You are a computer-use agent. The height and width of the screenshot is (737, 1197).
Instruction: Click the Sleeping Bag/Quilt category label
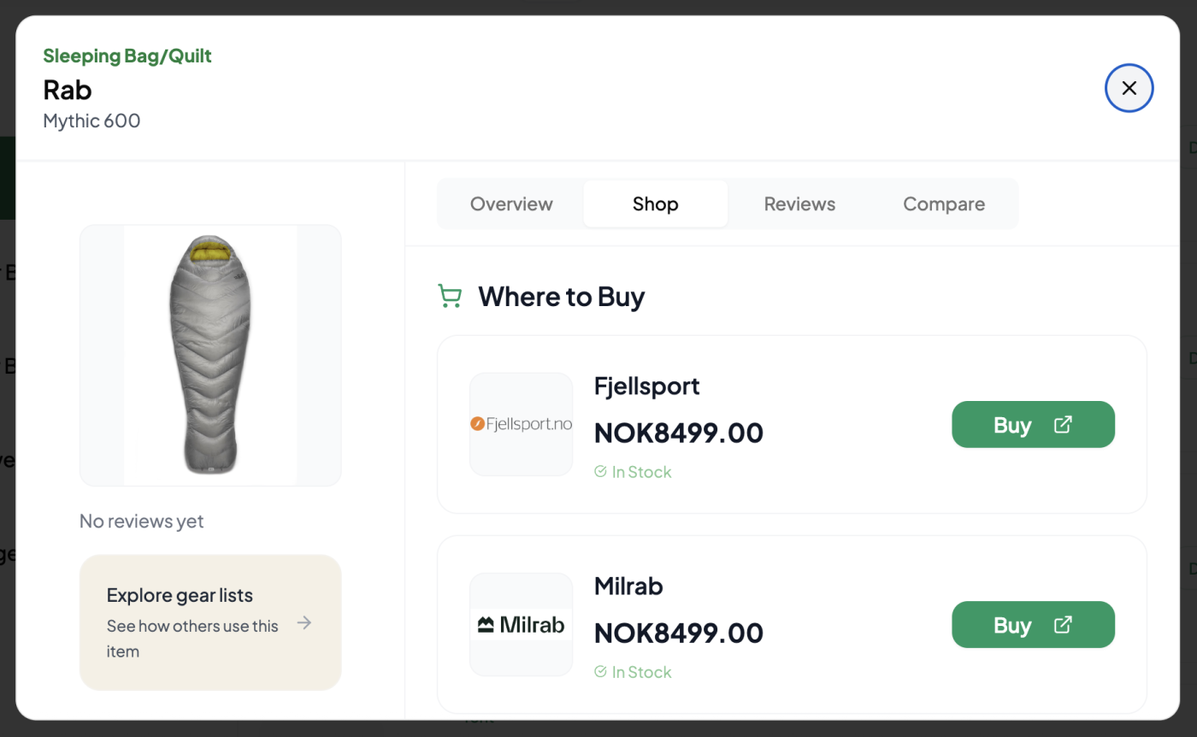point(127,56)
